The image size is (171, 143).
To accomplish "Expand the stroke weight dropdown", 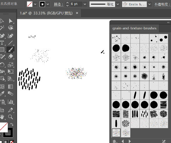I will (85, 4).
